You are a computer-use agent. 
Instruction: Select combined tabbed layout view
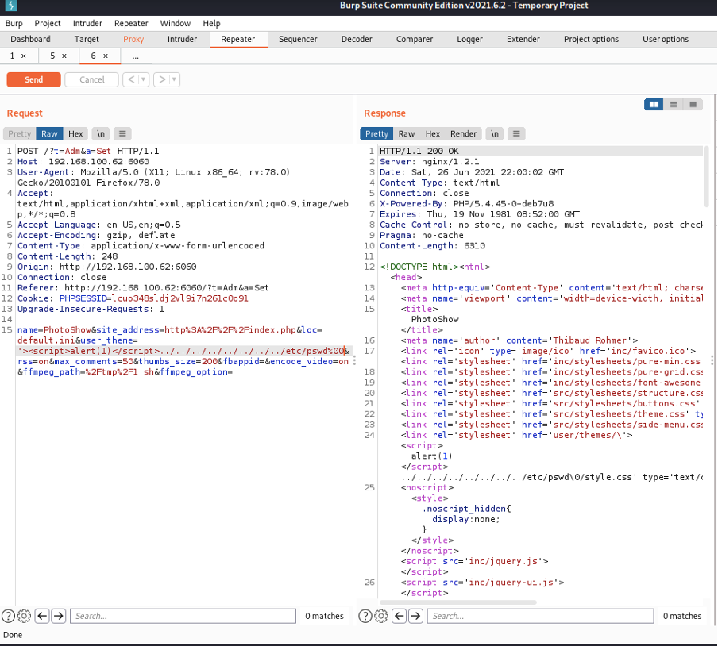[x=693, y=104]
